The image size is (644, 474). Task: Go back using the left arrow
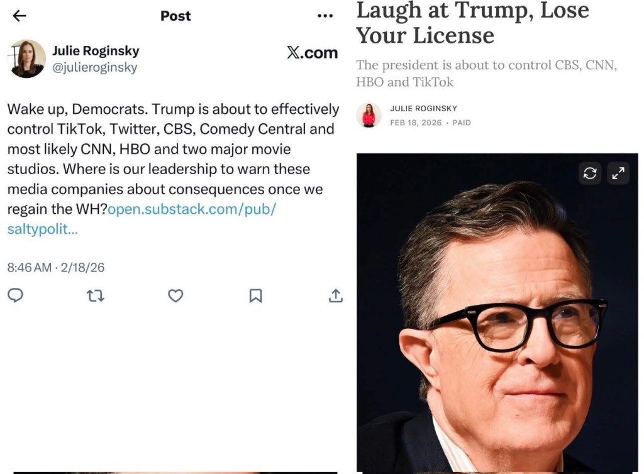click(19, 16)
